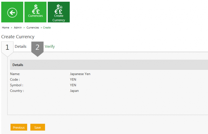Switch to the Details step tab
This screenshot has width=208, height=134.
21,47
